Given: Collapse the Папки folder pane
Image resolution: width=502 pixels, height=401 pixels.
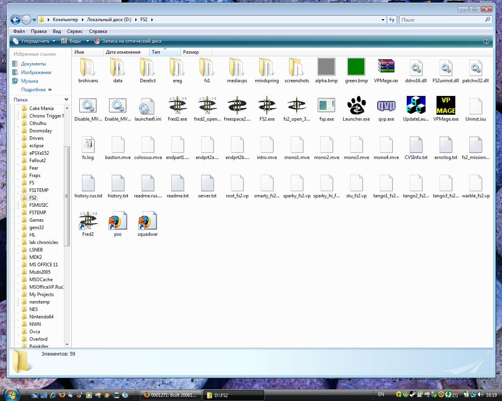Looking at the screenshot, I should 66,99.
